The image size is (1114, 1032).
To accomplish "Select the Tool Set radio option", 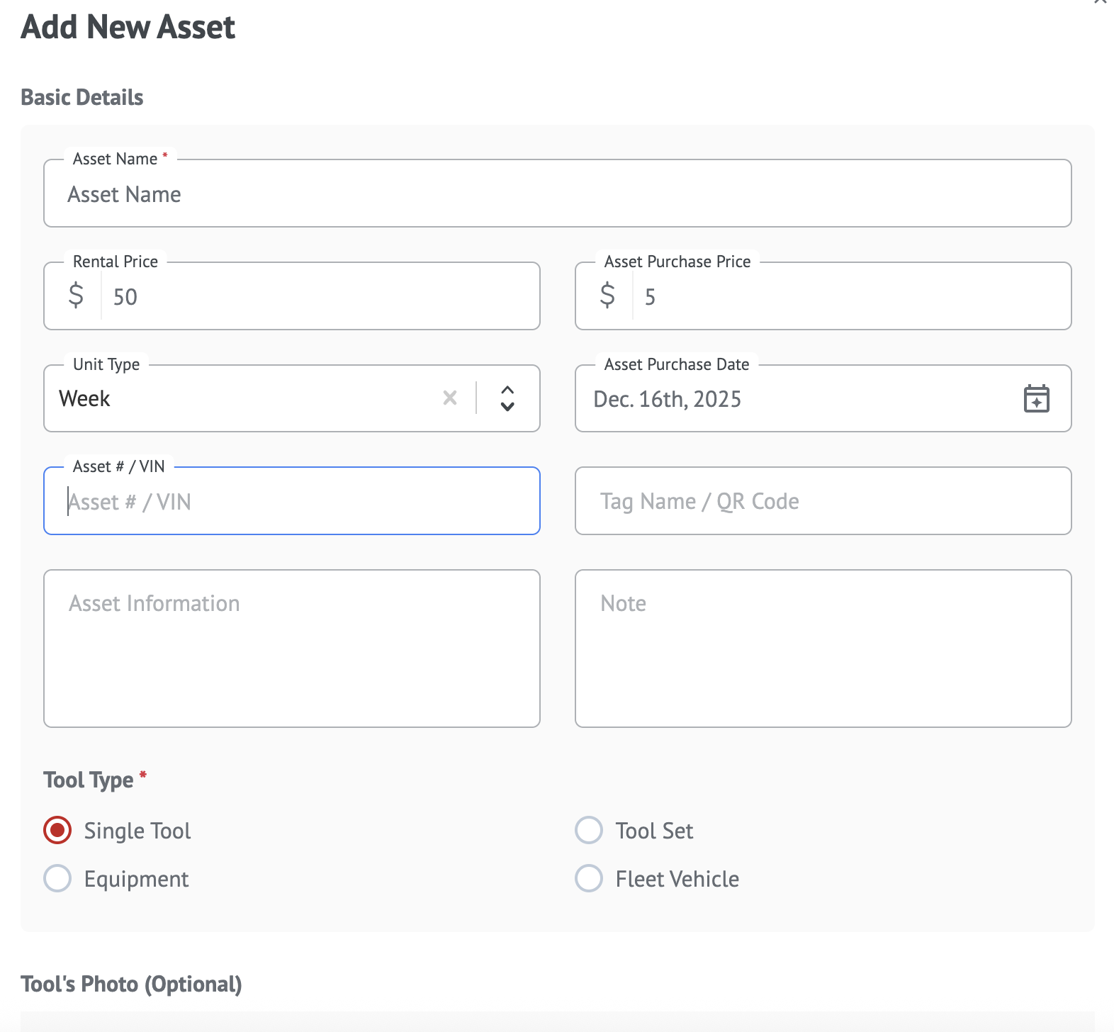I will [589, 830].
